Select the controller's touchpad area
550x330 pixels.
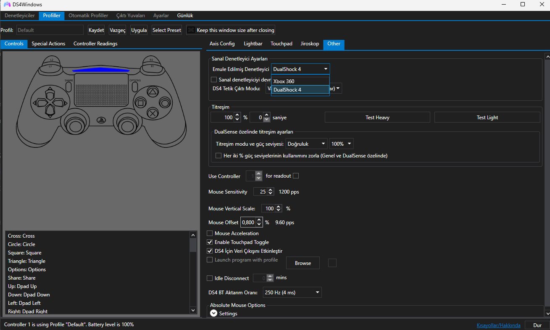point(101,90)
